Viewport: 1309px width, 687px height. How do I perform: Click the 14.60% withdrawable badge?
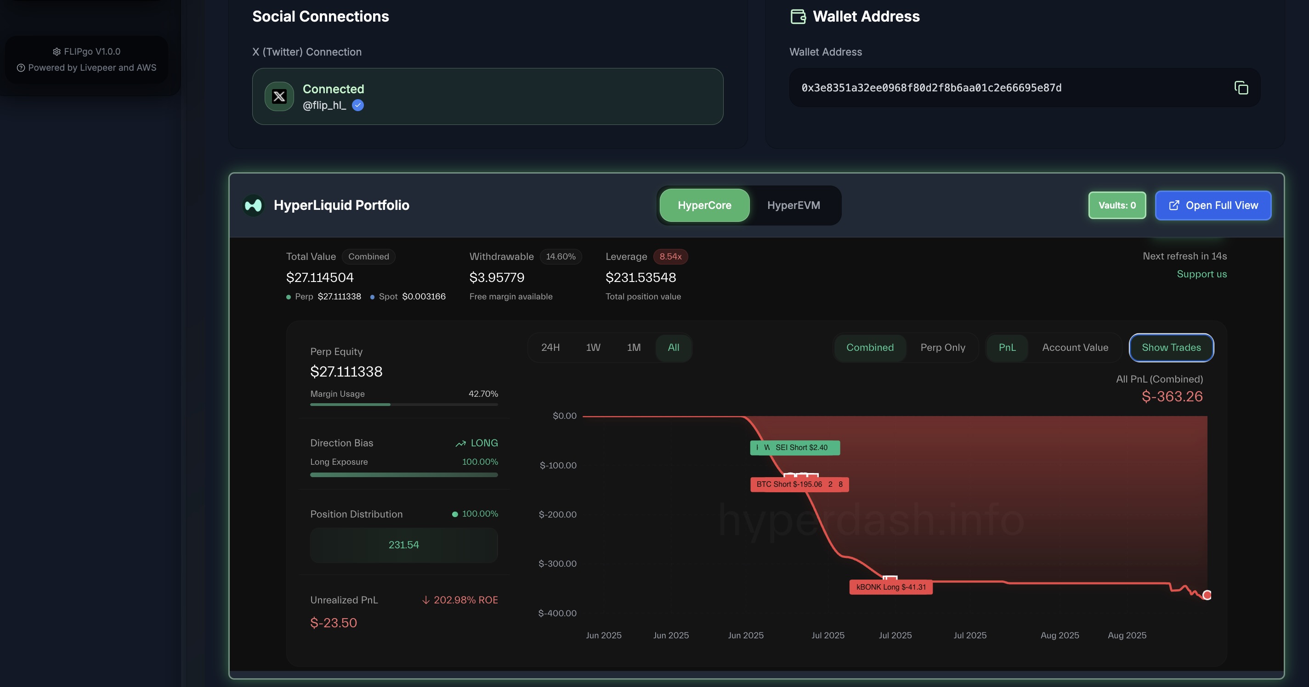click(x=561, y=256)
